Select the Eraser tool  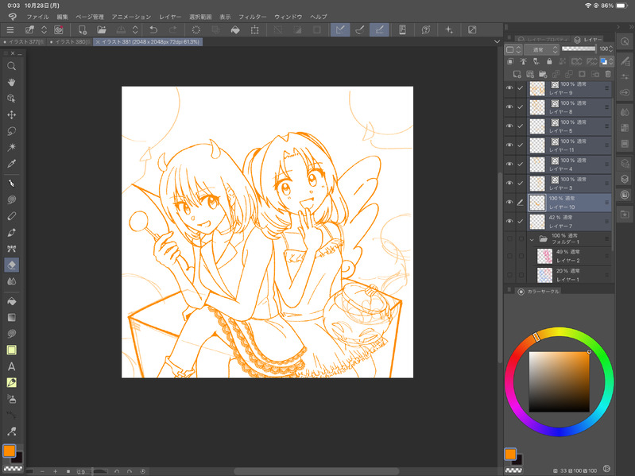coord(11,265)
